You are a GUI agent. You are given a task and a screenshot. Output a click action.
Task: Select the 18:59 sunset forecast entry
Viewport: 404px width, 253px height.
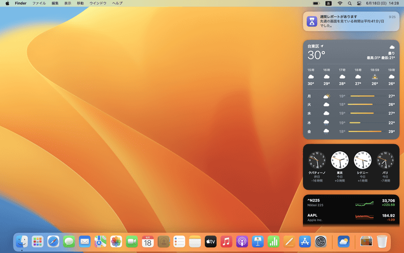(x=375, y=77)
